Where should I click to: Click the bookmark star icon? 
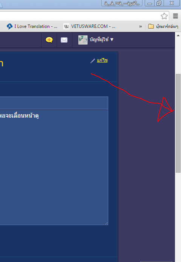point(164,16)
